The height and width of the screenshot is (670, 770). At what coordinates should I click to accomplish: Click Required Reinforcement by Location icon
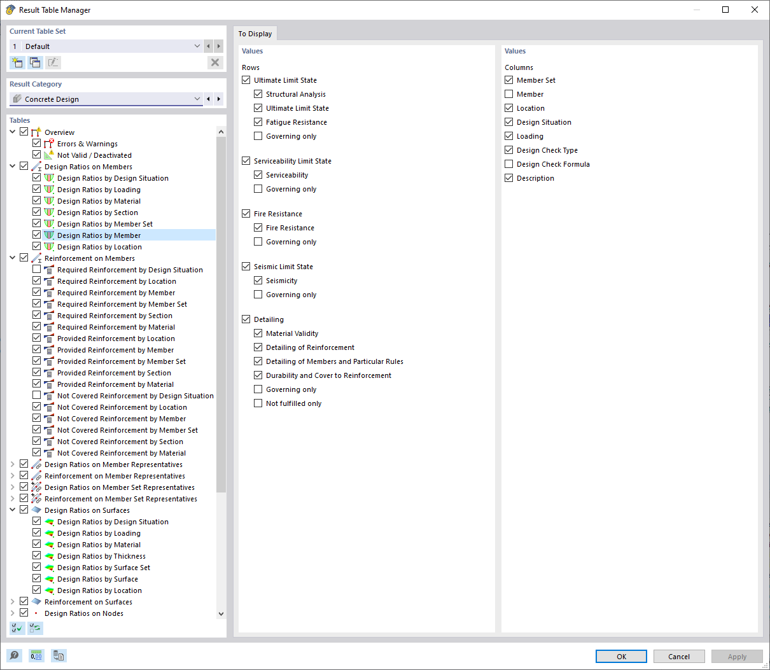[49, 281]
